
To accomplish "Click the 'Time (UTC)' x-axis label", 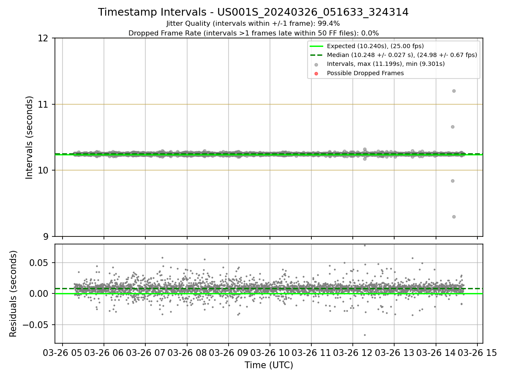I will (x=269, y=365).
